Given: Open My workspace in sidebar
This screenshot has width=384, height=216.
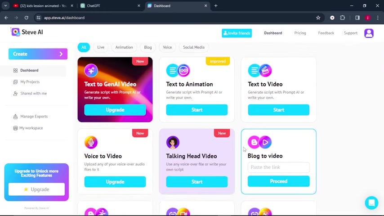Looking at the screenshot, I should [31, 128].
